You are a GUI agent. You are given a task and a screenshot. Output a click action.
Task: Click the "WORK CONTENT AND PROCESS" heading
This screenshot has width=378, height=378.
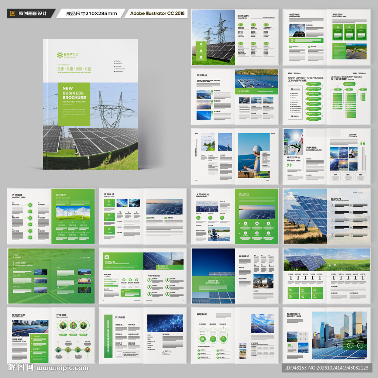pyautogui.click(x=306, y=78)
